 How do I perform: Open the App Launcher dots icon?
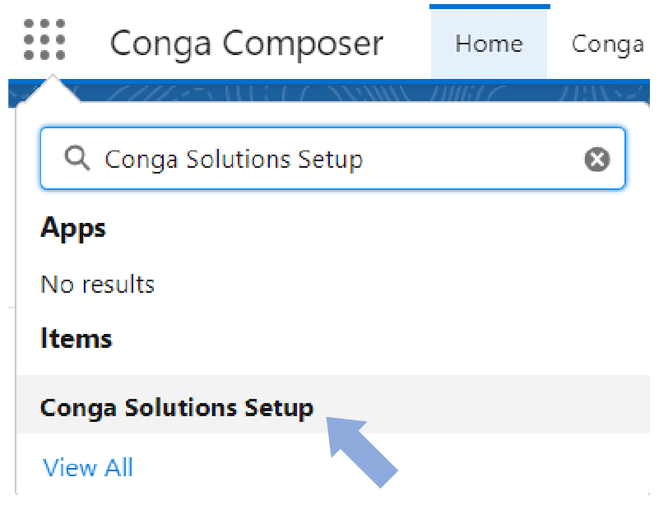(x=44, y=40)
